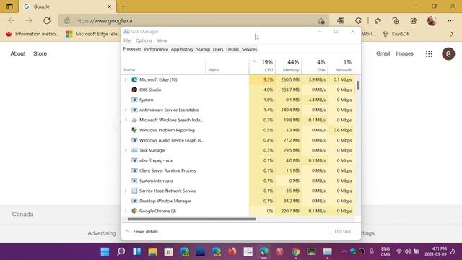Open Images link on Google page
The image size is (462, 260).
click(x=404, y=53)
